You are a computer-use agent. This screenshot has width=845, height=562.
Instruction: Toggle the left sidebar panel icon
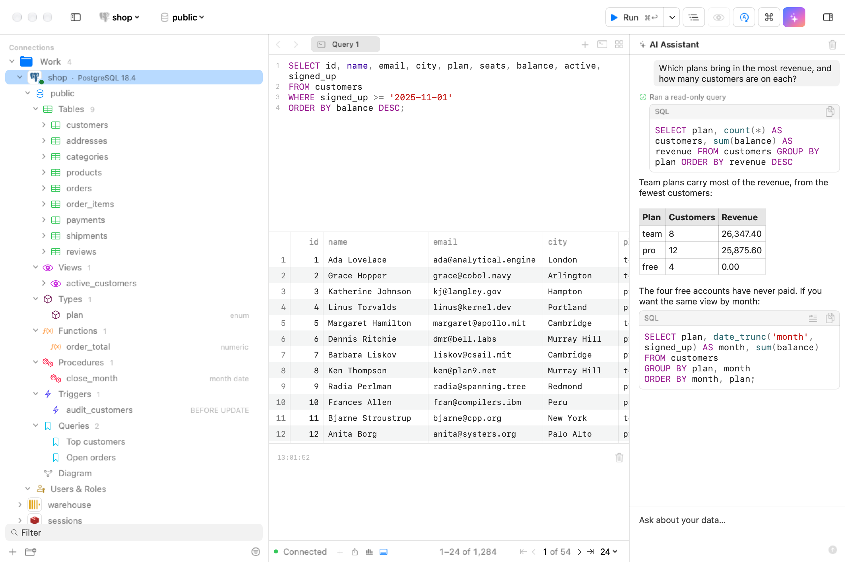[75, 17]
